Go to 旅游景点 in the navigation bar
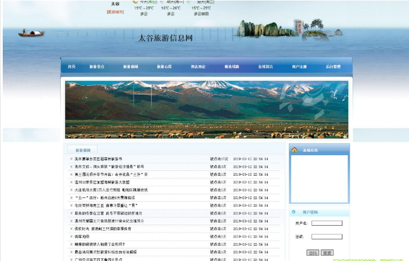This screenshot has width=409, height=261. pyautogui.click(x=97, y=67)
